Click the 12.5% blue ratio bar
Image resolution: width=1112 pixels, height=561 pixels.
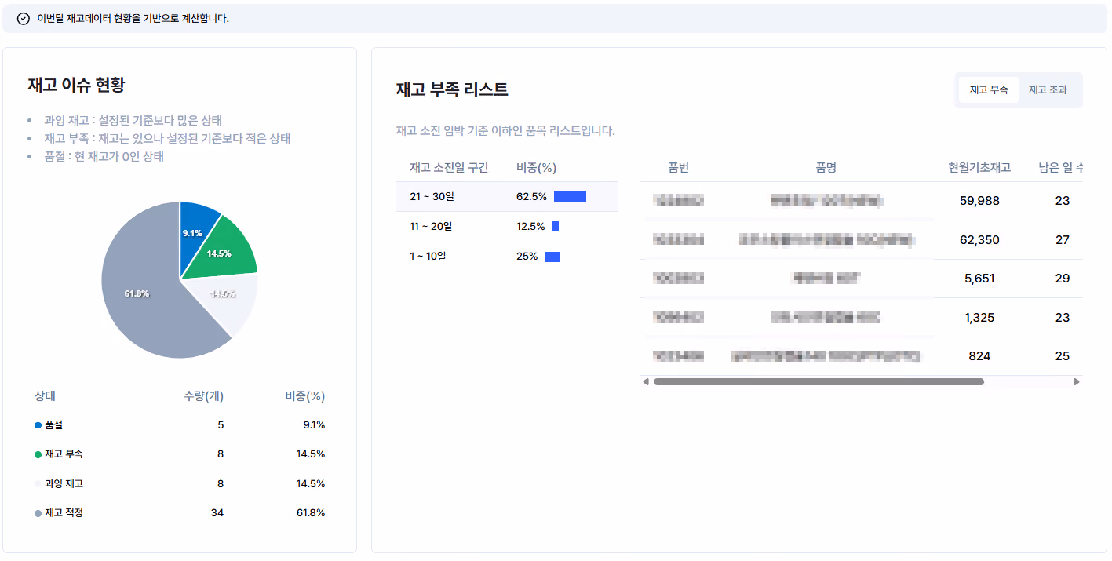point(556,227)
